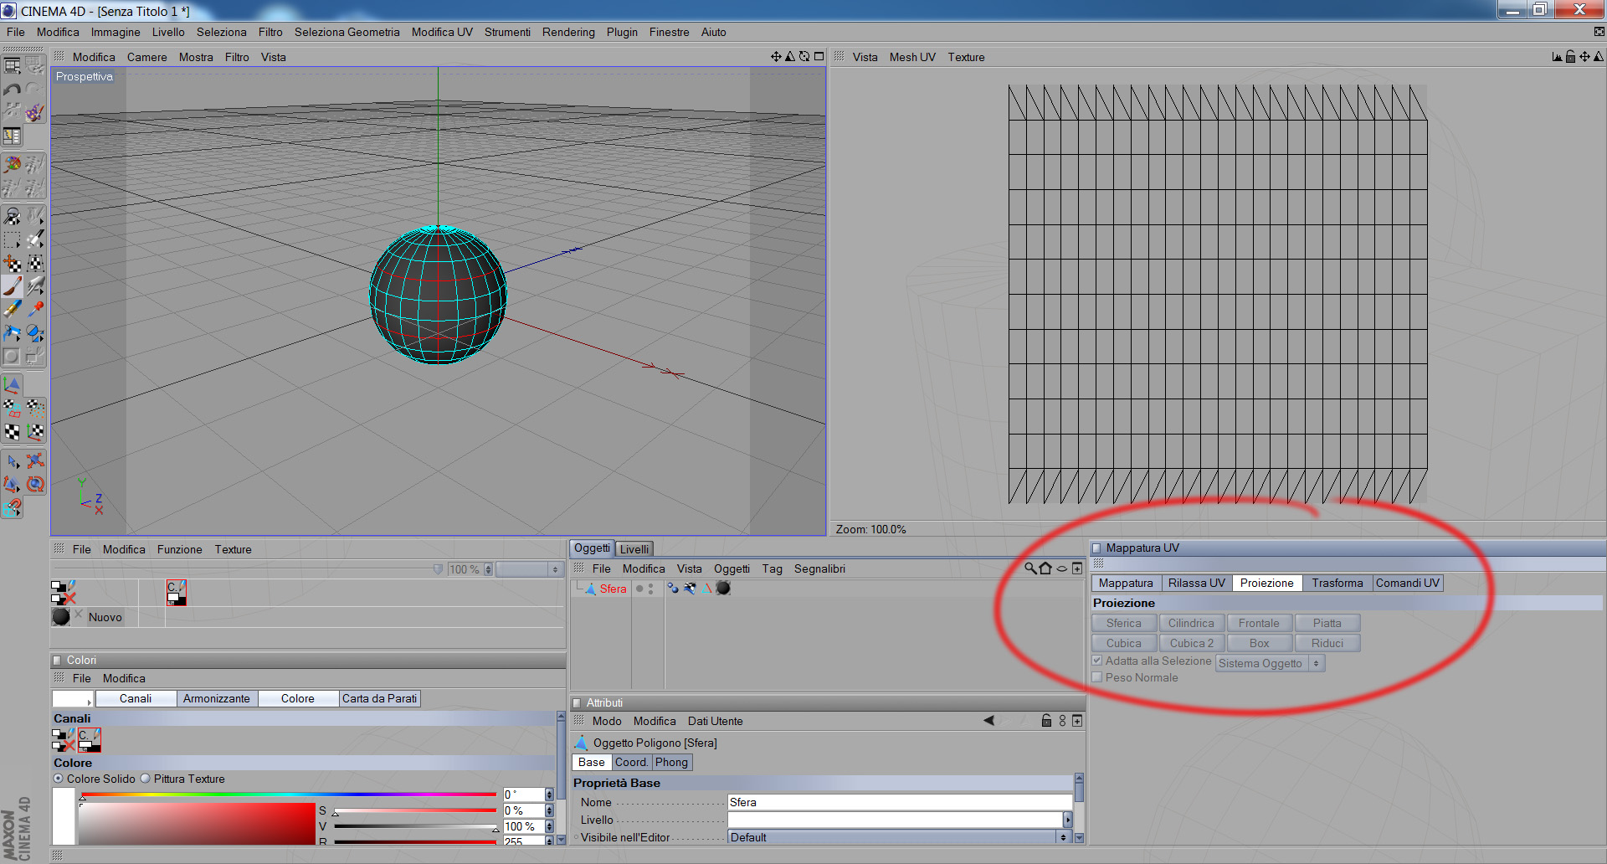Select the move UV transform tool

click(12, 264)
